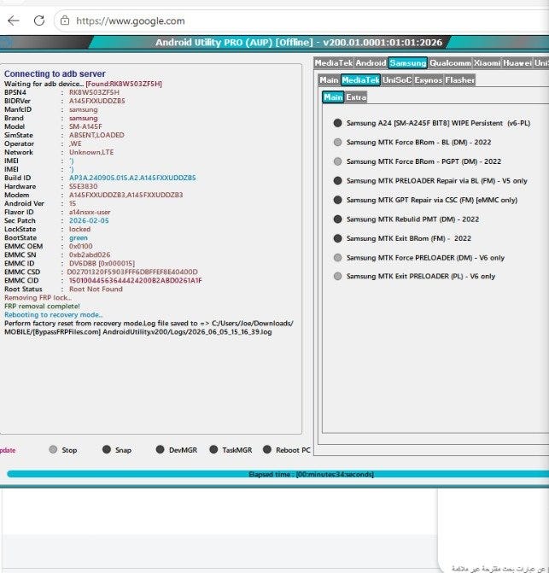549x573 pixels.
Task: Open the UniSoC sub-tab
Action: click(x=397, y=80)
